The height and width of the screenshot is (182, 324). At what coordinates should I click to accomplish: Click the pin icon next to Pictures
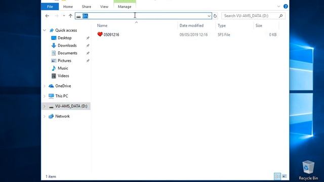click(x=88, y=61)
